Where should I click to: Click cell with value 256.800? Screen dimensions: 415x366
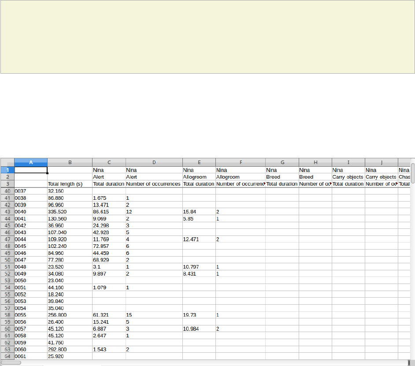coord(70,315)
